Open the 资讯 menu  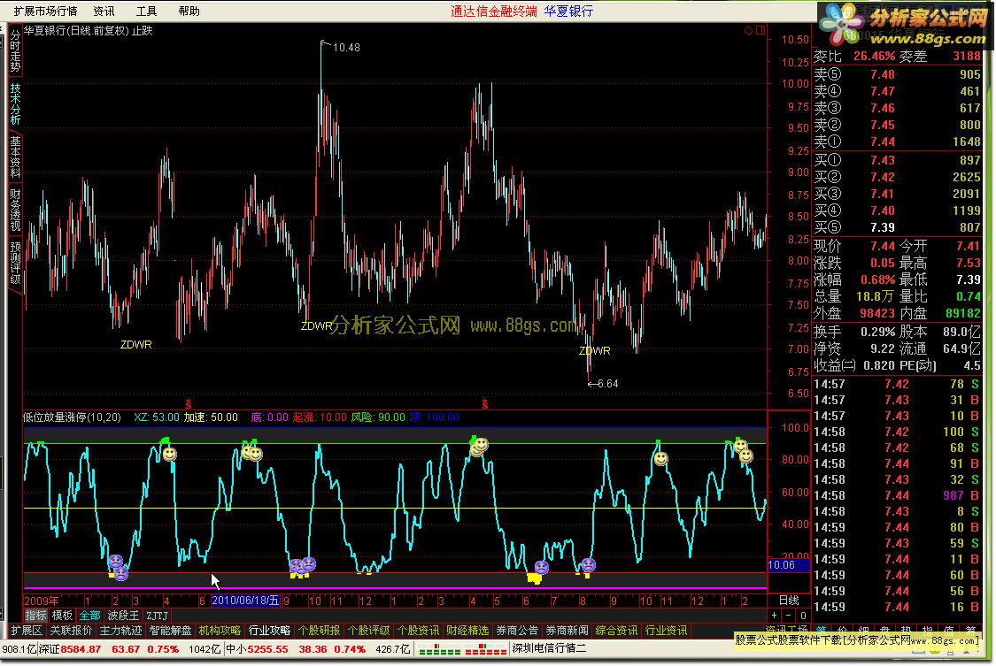point(104,11)
